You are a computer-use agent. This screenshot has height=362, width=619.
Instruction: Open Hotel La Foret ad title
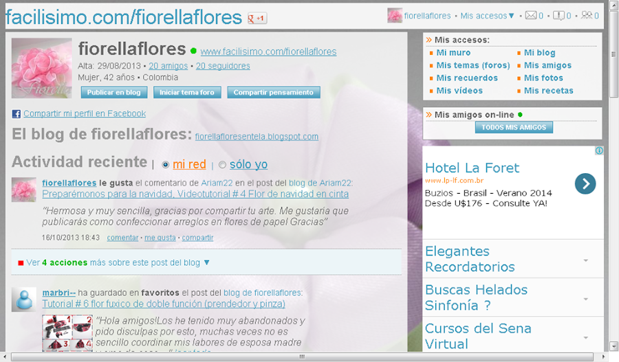[x=472, y=168]
